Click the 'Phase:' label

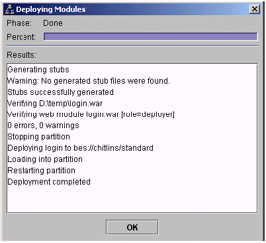click(19, 23)
